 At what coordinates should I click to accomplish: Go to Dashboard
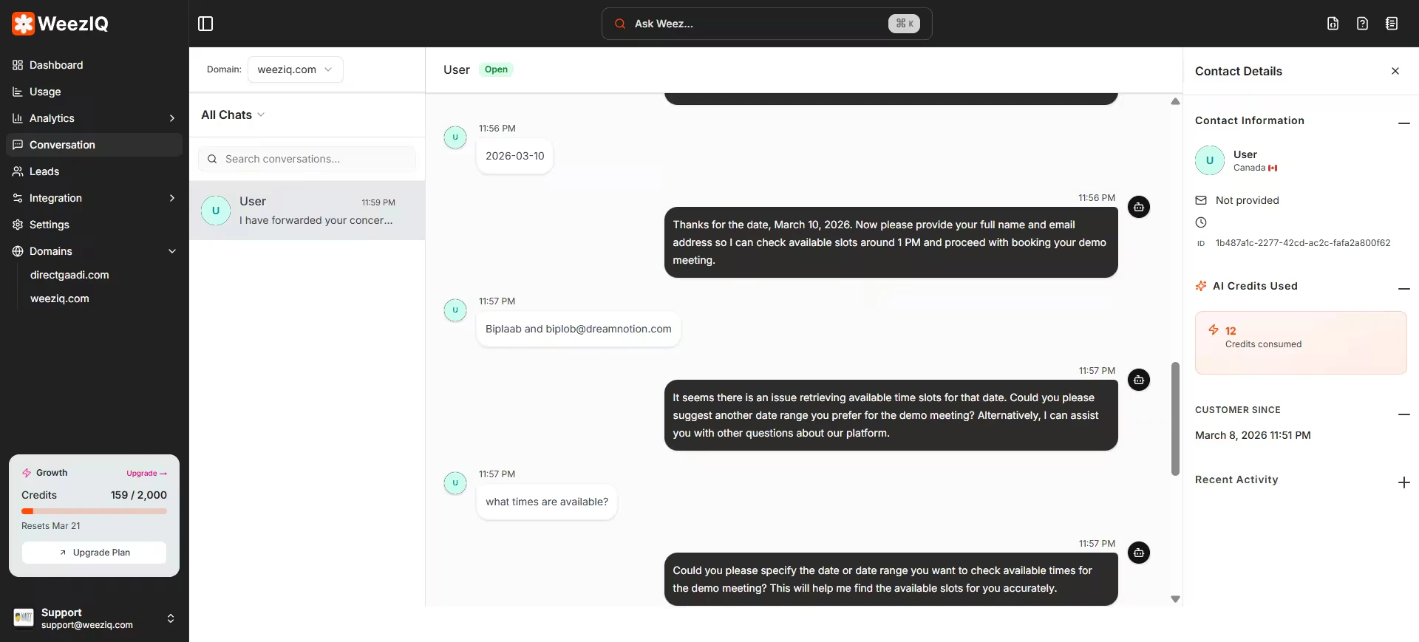pos(94,65)
